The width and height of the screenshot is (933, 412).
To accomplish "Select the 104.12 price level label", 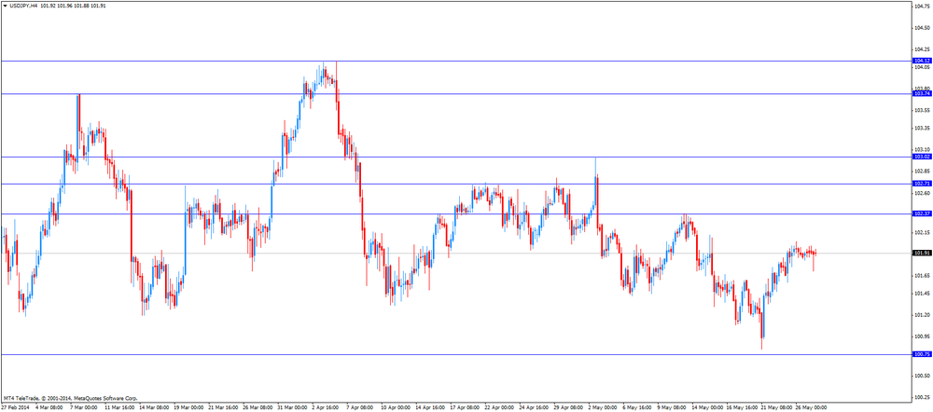I will [922, 61].
